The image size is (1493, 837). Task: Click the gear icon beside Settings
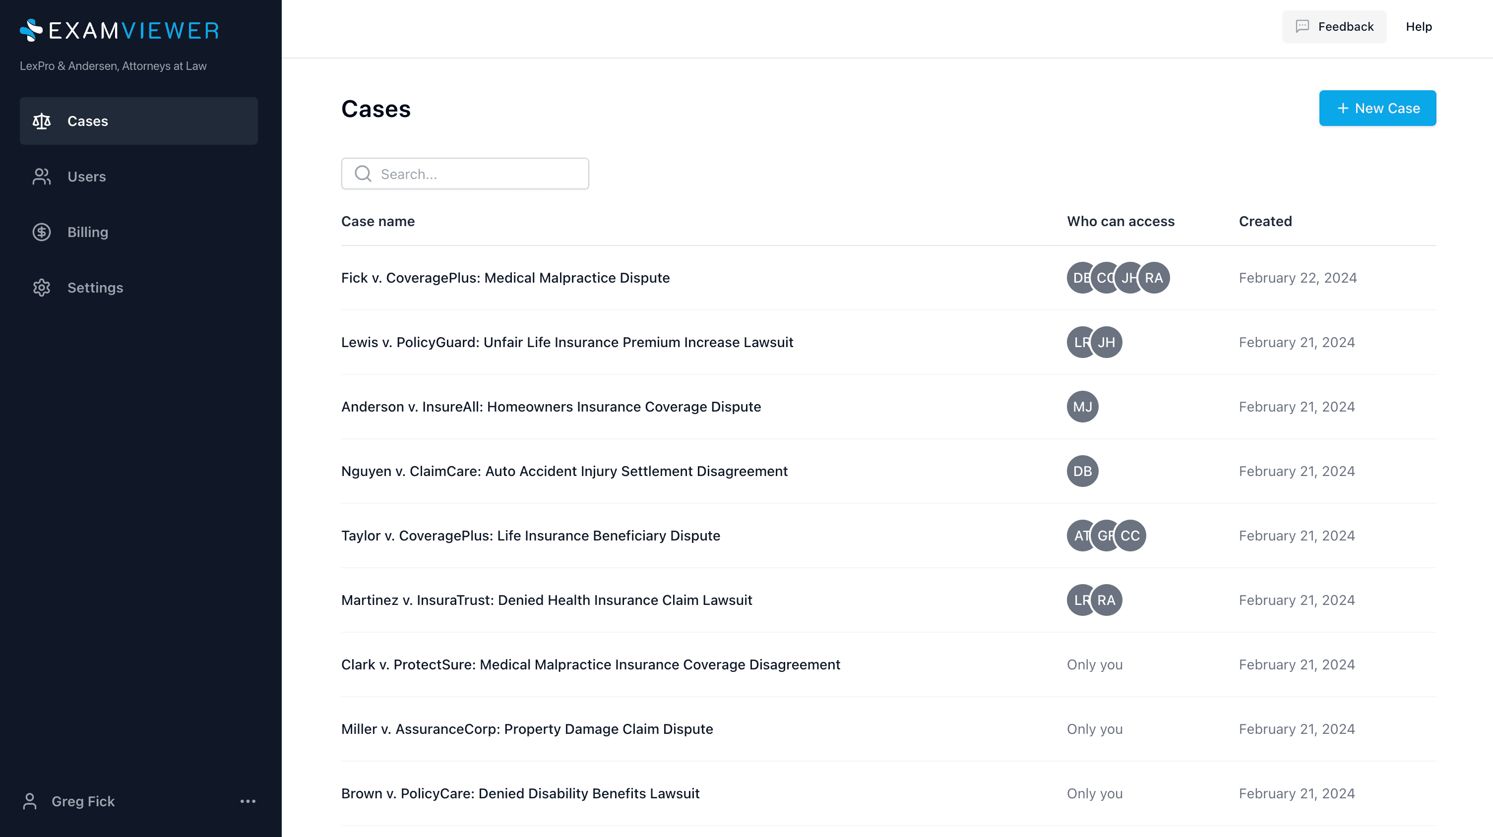coord(42,288)
